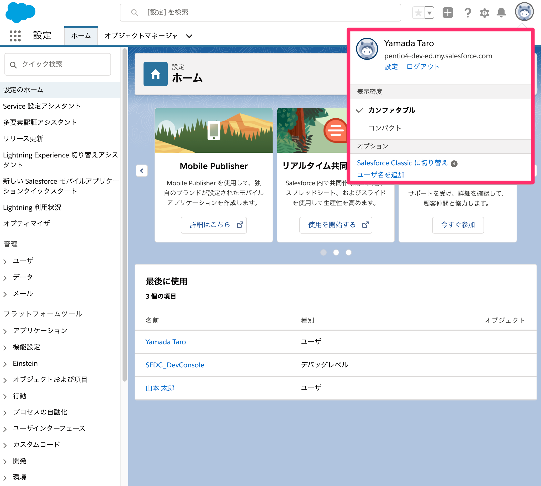Expand the プロセスの自動化 section

(5, 413)
